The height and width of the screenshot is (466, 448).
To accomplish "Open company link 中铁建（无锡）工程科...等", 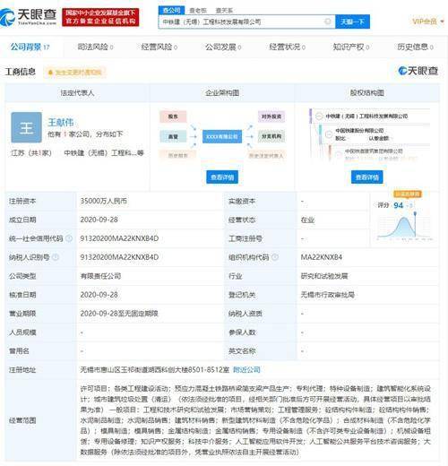I will [x=104, y=153].
